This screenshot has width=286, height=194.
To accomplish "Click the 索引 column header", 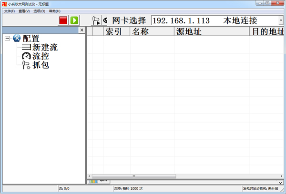I will 117,31.
